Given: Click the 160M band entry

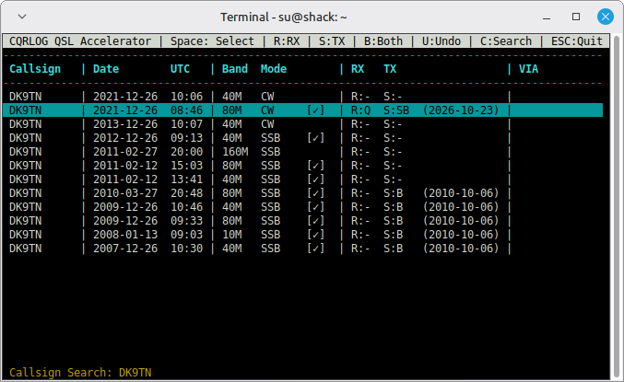Looking at the screenshot, I should click(x=235, y=152).
